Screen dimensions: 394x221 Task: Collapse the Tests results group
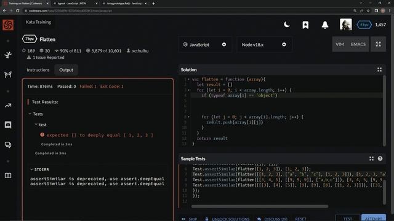36,114
